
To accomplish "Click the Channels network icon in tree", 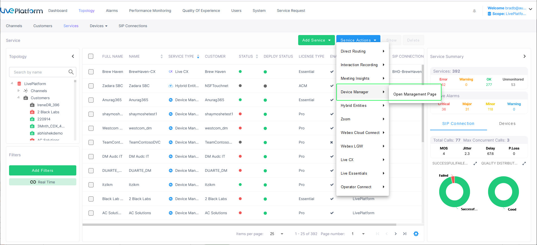I will pos(26,91).
